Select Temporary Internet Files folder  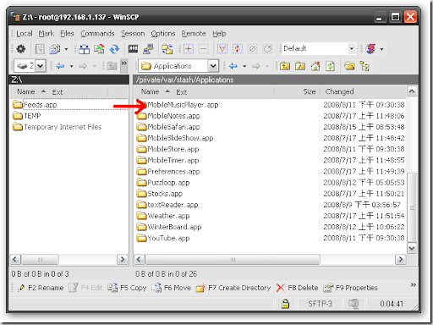pos(58,127)
